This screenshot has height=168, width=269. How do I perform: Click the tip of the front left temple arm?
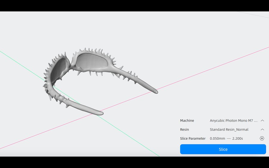click(x=100, y=113)
